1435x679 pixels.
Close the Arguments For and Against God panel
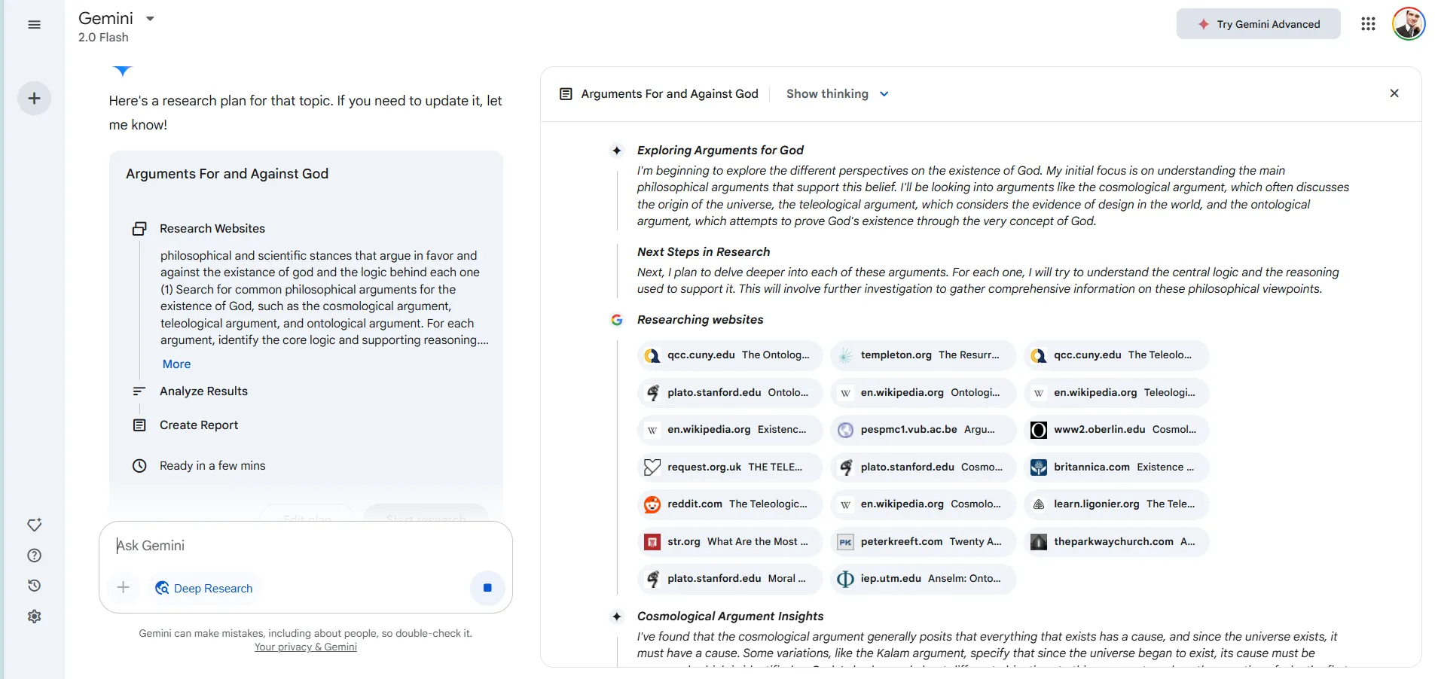tap(1394, 93)
